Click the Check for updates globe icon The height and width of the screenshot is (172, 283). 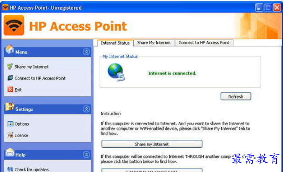point(10,169)
